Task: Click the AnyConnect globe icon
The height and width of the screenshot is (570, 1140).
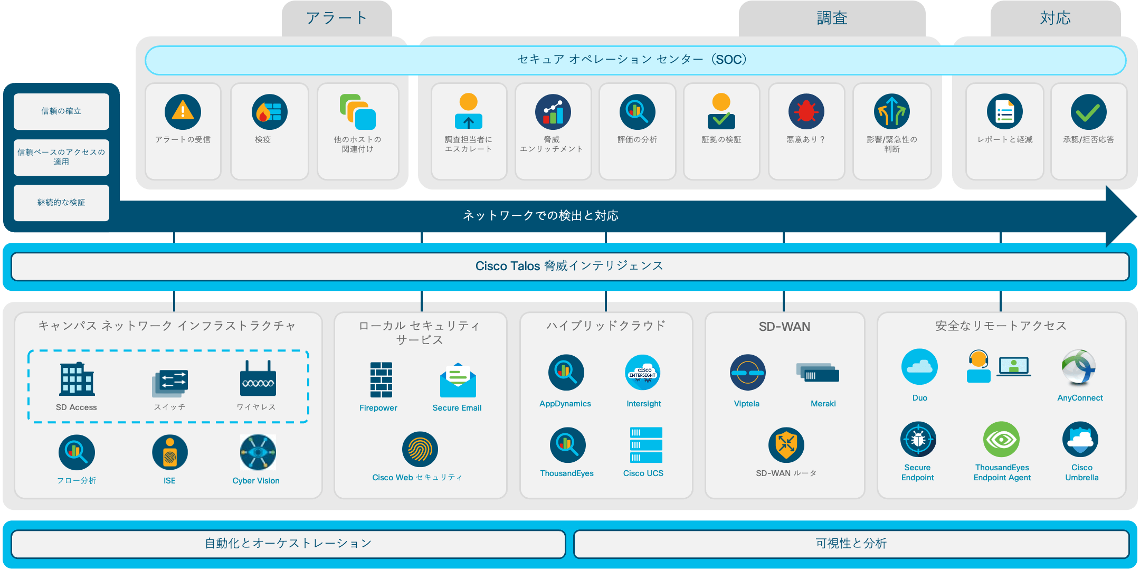Action: click(1079, 367)
